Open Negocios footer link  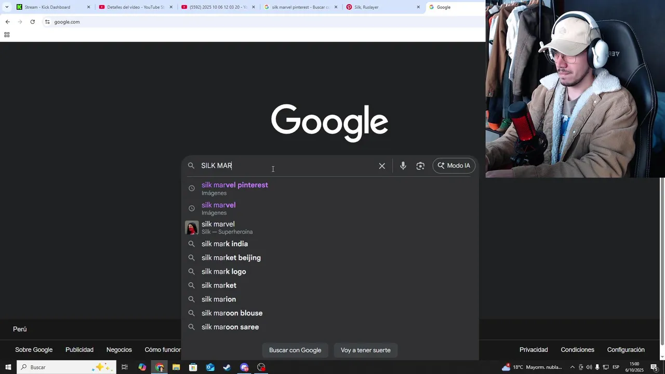click(x=119, y=350)
